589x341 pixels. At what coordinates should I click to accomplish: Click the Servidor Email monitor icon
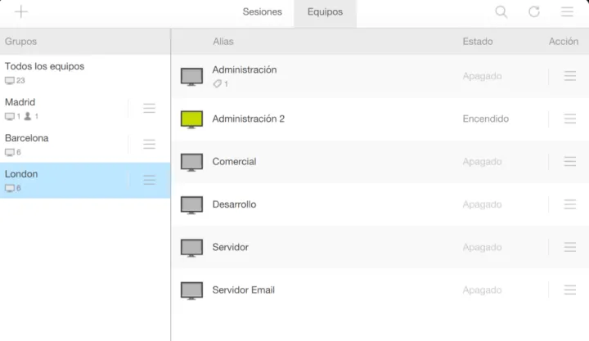pos(191,290)
